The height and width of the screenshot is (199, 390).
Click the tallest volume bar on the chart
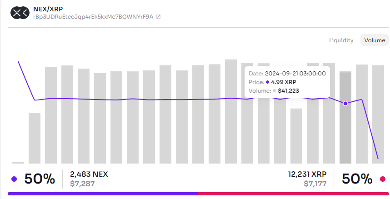point(231,111)
